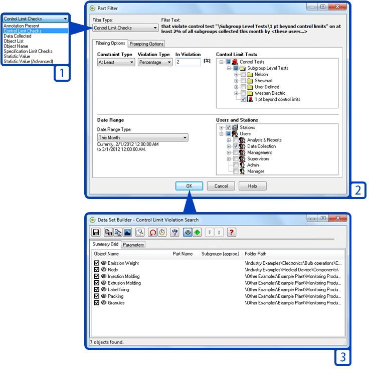Enable the Nelson tests checkbox
This screenshot has width=369, height=369.
243,74
